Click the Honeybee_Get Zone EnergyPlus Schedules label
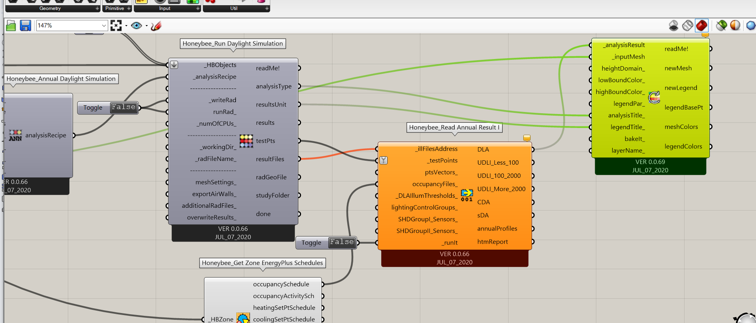This screenshot has height=323, width=756. (262, 263)
